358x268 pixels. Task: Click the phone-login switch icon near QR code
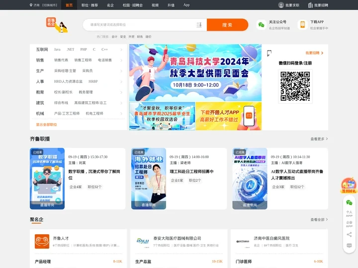pos(269,53)
